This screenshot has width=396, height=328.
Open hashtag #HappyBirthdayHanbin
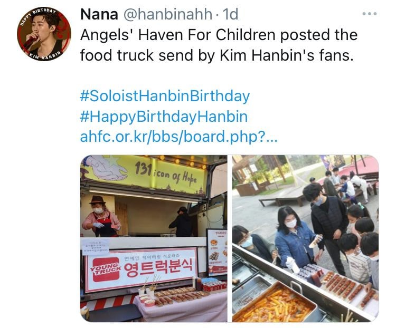point(164,117)
